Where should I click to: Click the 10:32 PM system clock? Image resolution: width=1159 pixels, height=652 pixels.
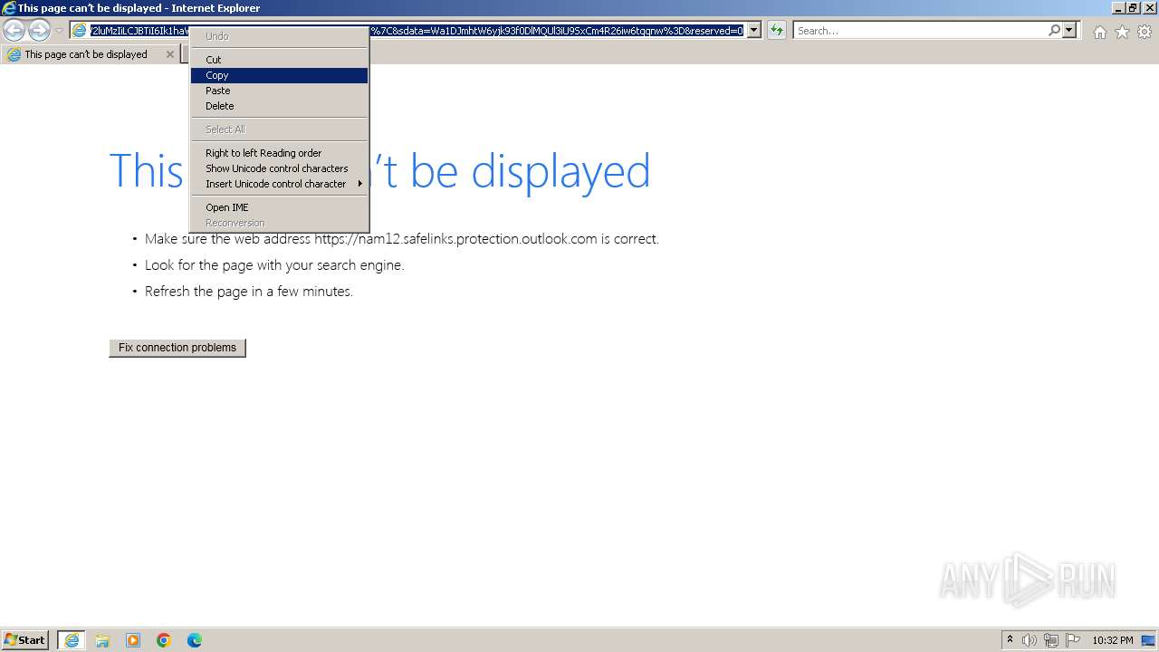click(1112, 640)
